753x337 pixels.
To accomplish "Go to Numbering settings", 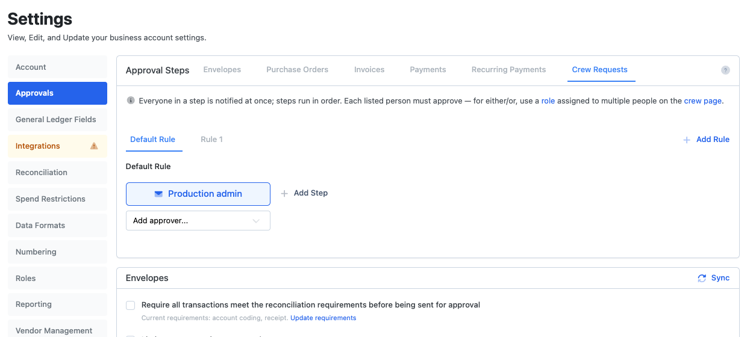I will click(57, 252).
